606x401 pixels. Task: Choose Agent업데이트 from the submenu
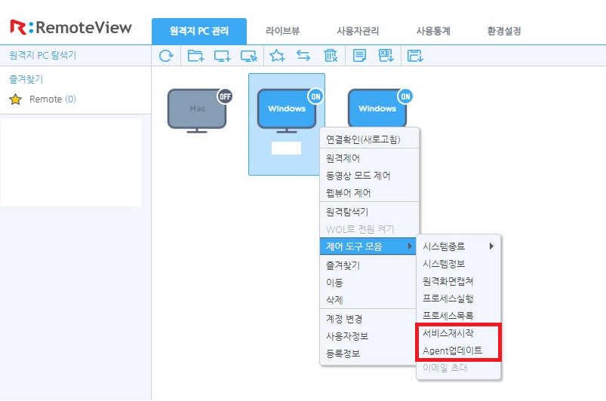452,350
